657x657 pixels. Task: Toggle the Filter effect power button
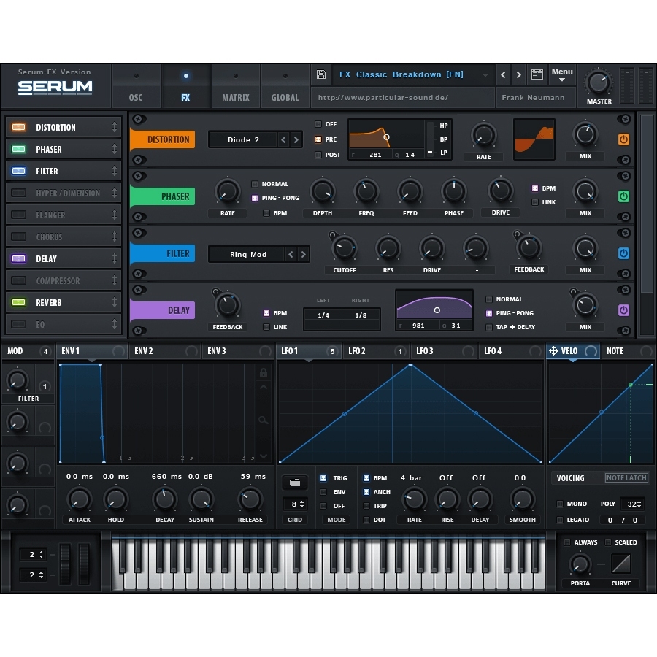point(623,253)
